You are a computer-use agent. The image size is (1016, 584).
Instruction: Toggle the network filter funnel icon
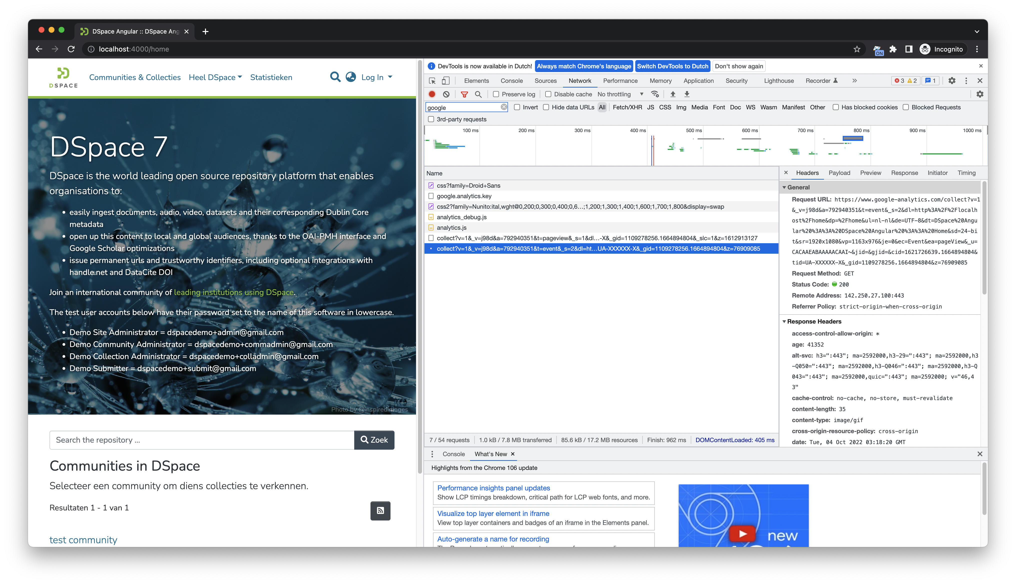pyautogui.click(x=464, y=94)
